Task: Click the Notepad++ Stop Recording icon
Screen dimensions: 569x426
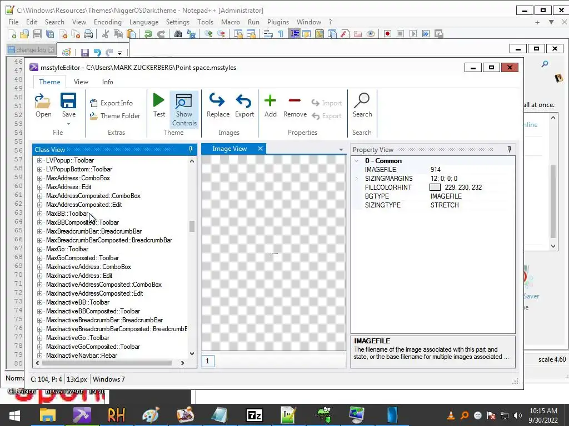Action: (x=400, y=34)
